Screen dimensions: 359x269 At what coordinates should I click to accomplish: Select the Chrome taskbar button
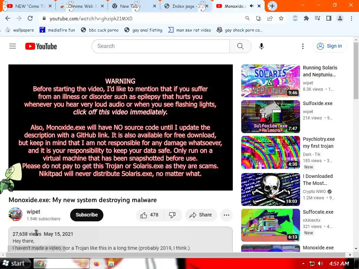tap(61, 263)
